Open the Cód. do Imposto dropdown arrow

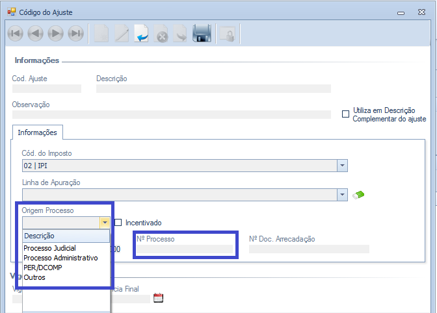[342, 166]
